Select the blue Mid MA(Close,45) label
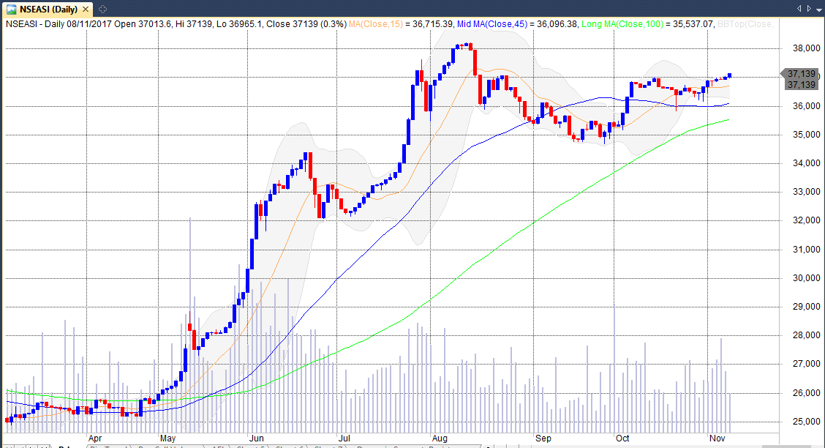 [515, 23]
